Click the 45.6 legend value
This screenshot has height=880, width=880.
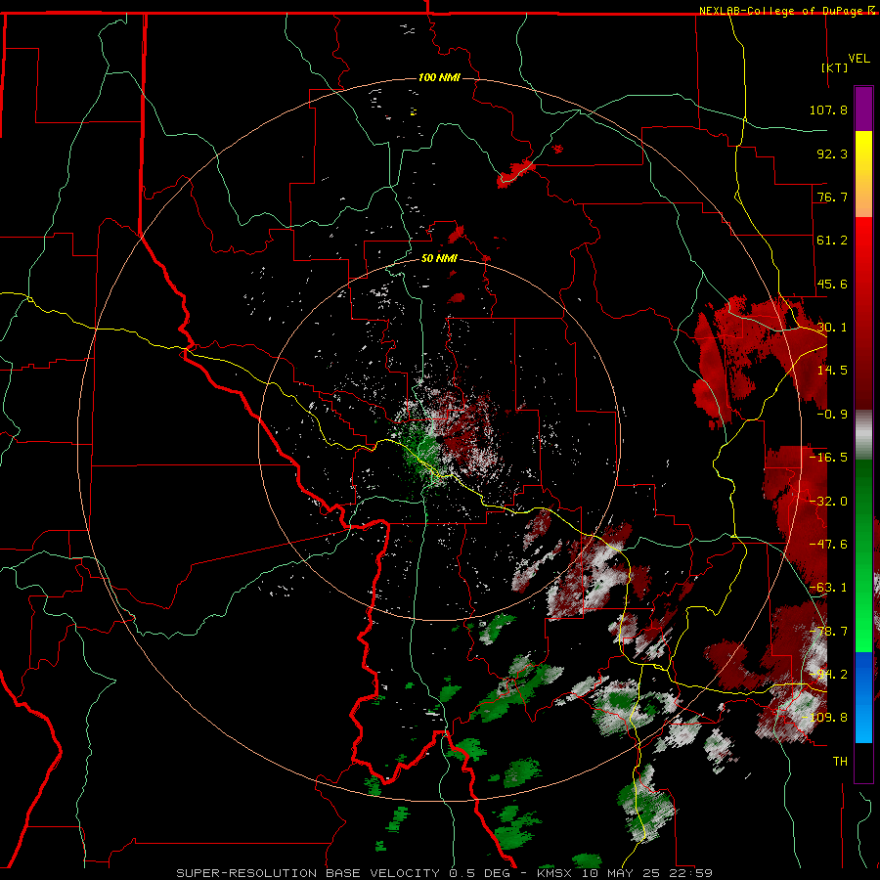pos(832,284)
